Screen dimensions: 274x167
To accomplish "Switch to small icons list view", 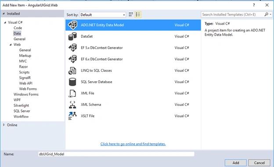I will (138, 15).
